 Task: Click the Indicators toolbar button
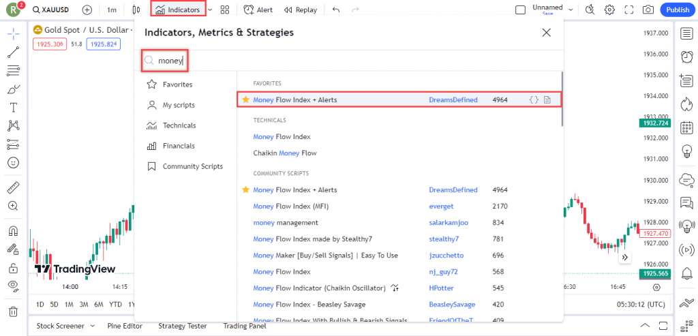click(178, 10)
